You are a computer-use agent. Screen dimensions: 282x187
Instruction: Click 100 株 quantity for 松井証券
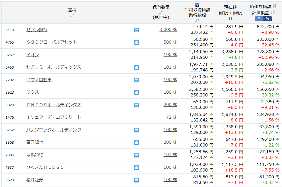pyautogui.click(x=170, y=179)
